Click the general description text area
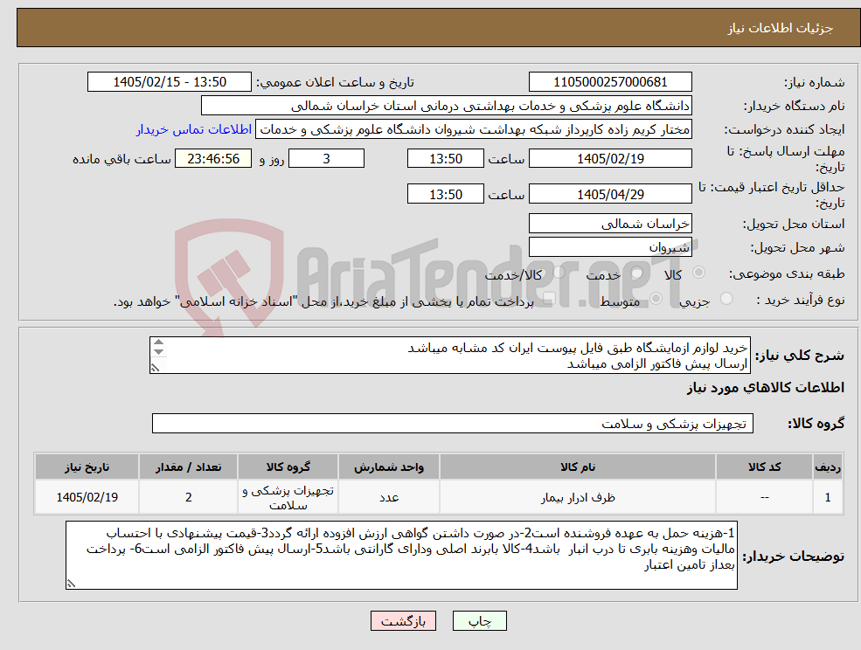The height and width of the screenshot is (650, 861). [x=449, y=356]
